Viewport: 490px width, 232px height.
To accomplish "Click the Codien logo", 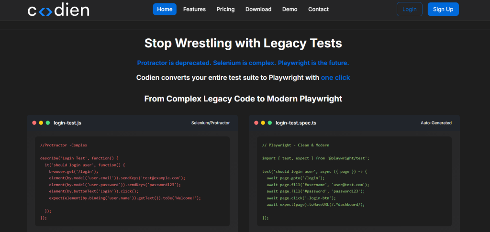I will [58, 11].
